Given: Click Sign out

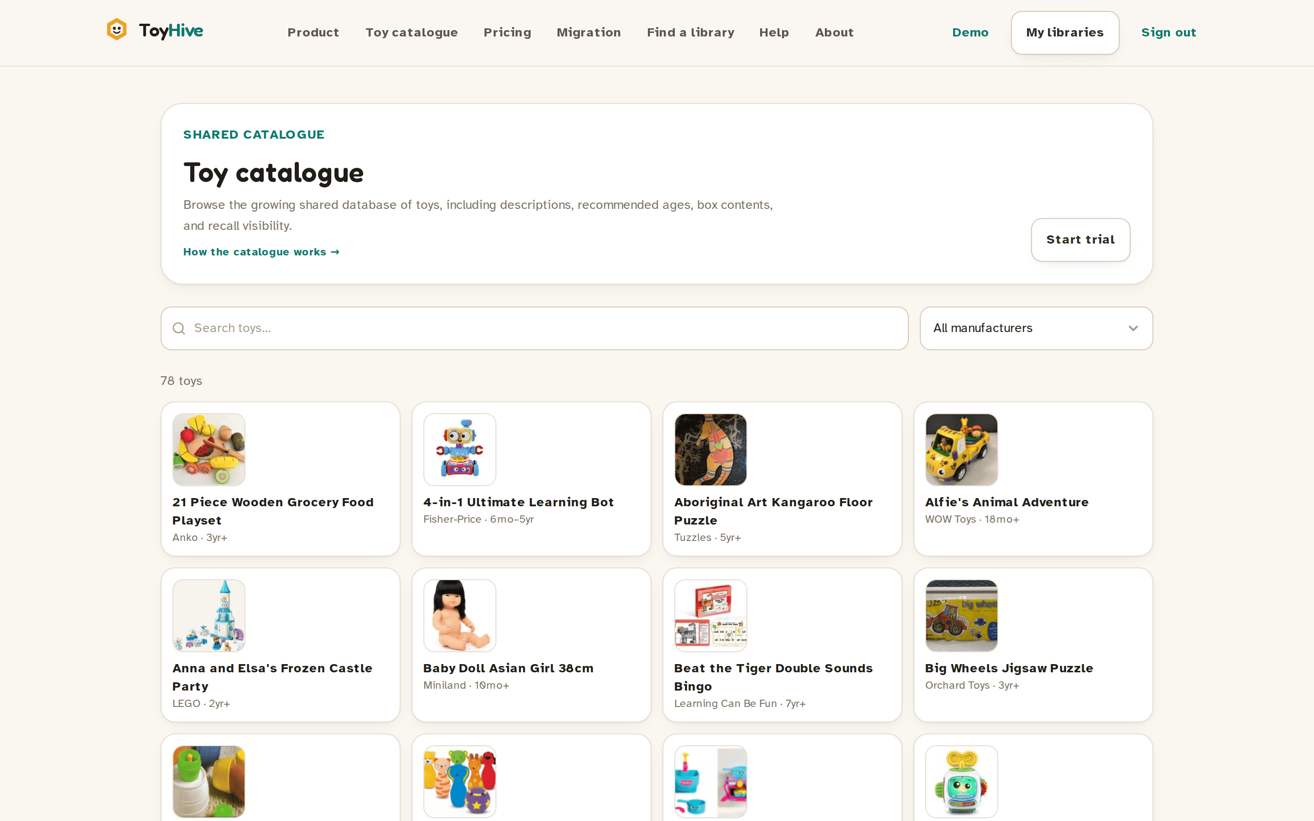Looking at the screenshot, I should pyautogui.click(x=1168, y=32).
